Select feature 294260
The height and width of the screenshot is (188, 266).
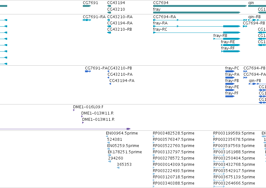pos(110,161)
